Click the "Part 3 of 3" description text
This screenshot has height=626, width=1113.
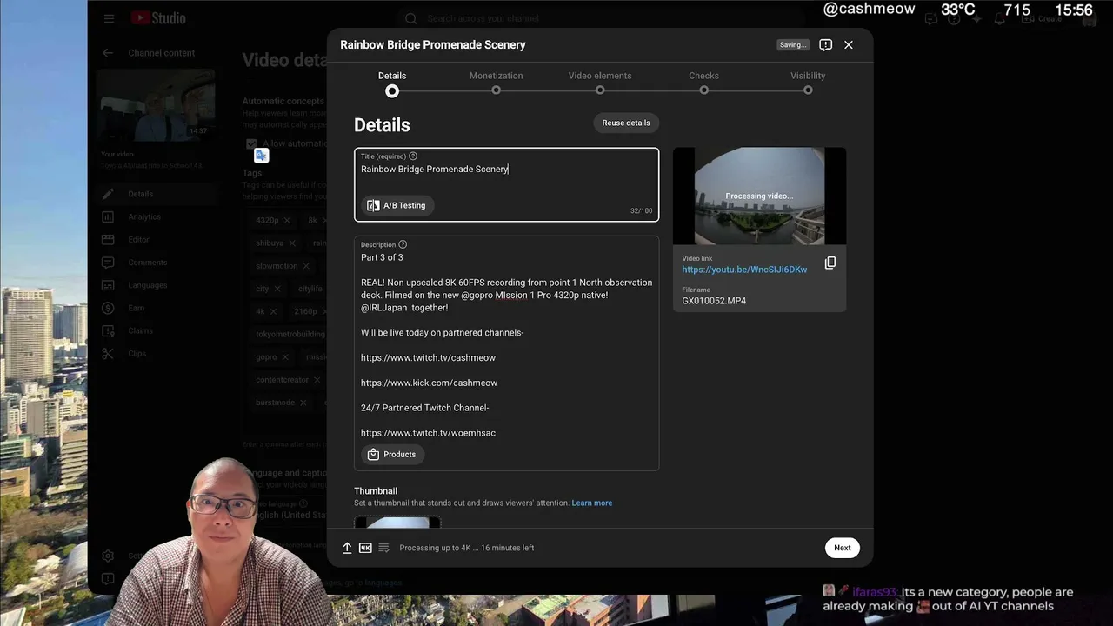(382, 257)
